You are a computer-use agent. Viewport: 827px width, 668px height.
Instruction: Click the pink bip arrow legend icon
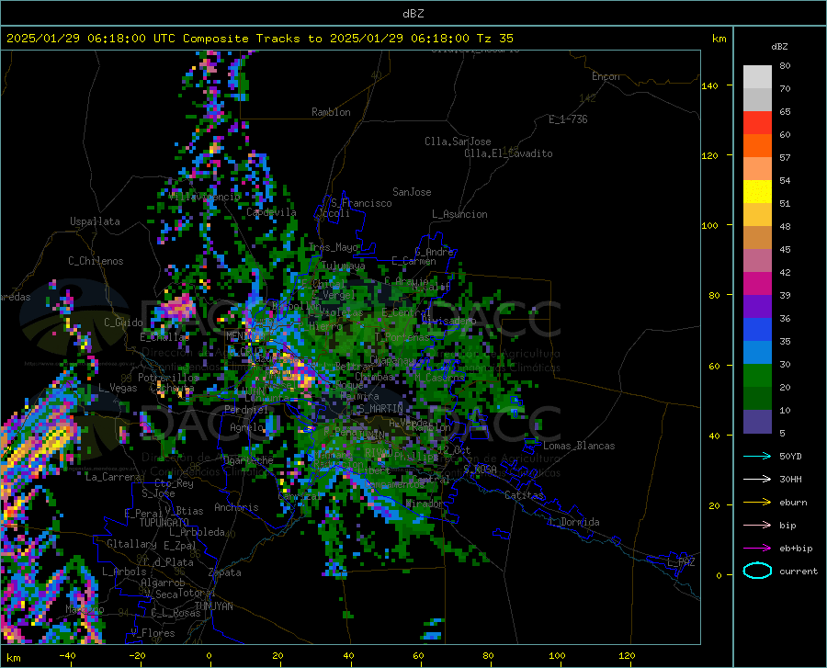point(757,526)
